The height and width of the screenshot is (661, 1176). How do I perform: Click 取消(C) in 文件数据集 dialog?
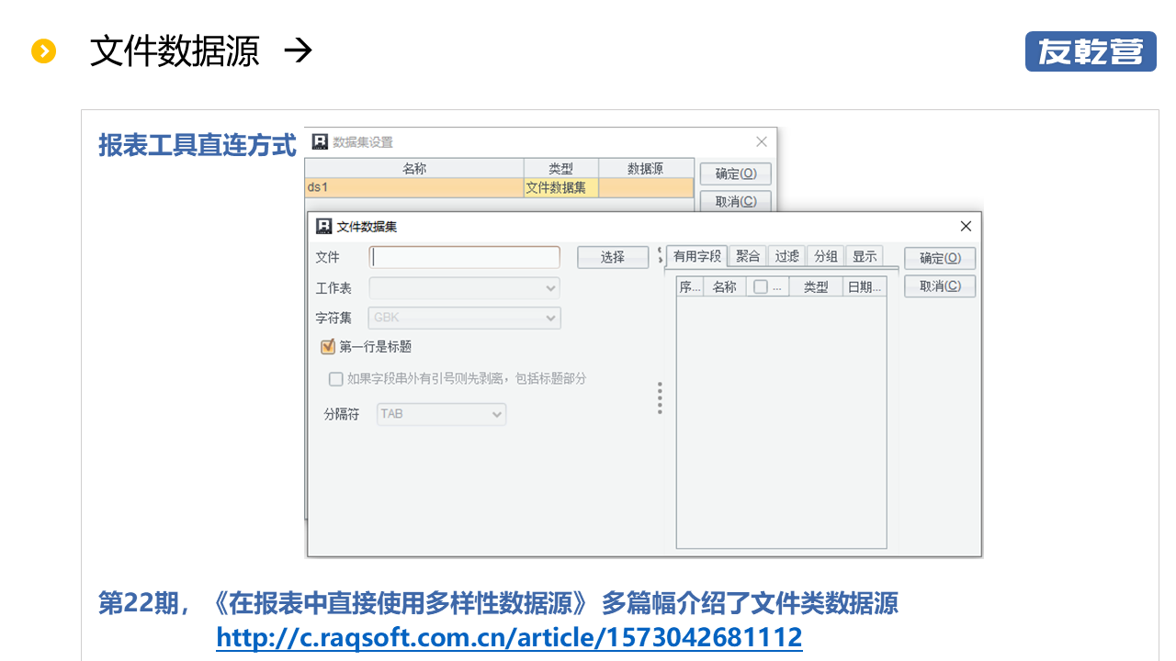[940, 286]
